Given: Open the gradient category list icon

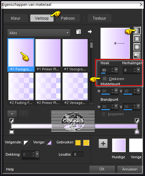Looking at the screenshot, I should pyautogui.click(x=79, y=32).
